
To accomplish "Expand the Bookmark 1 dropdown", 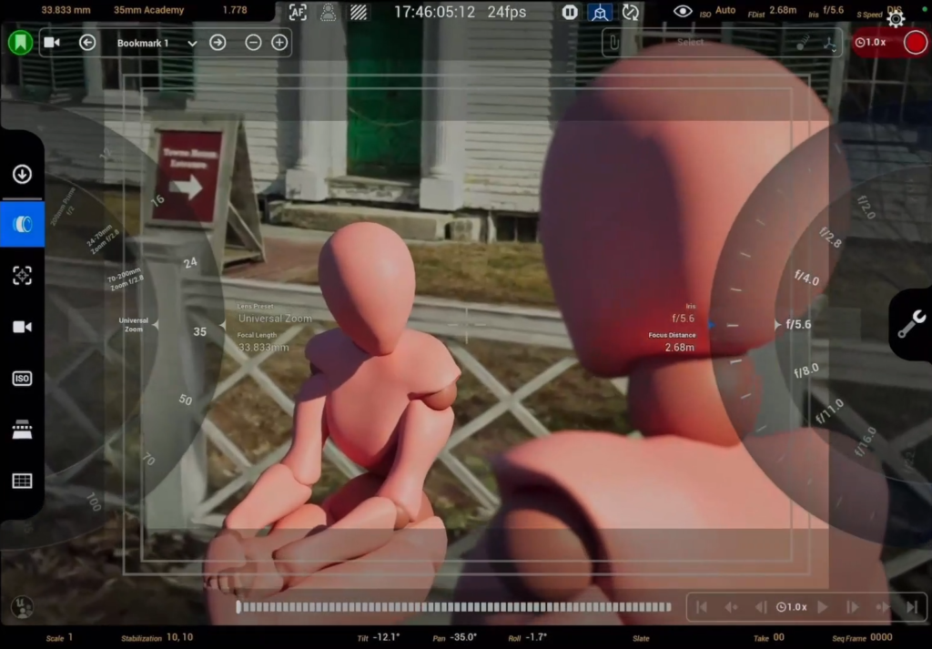I will (x=192, y=43).
